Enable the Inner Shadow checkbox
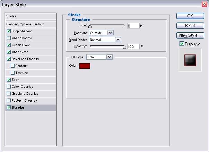 tap(9, 38)
